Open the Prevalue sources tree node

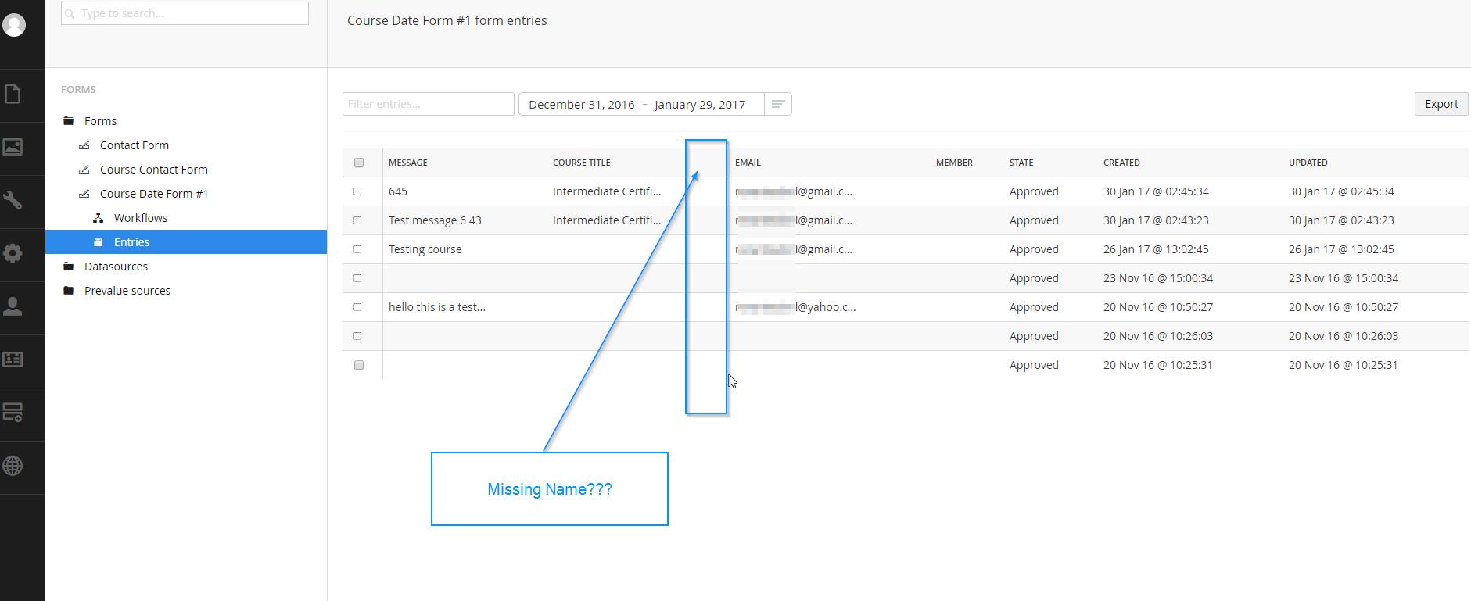click(127, 291)
